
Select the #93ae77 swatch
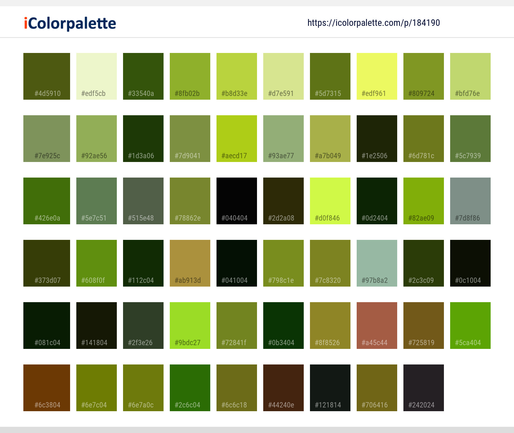pyautogui.click(x=283, y=139)
